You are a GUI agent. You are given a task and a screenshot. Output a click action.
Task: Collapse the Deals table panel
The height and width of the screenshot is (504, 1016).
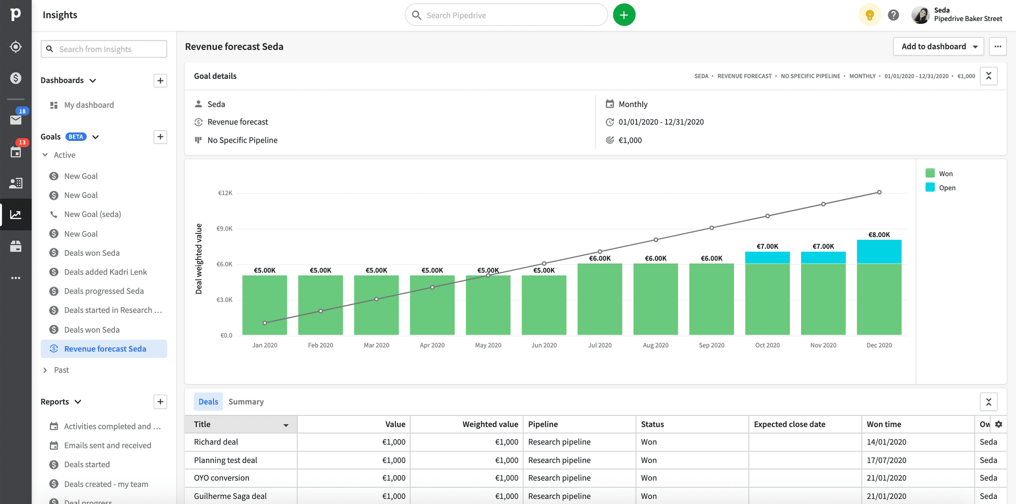pyautogui.click(x=988, y=402)
